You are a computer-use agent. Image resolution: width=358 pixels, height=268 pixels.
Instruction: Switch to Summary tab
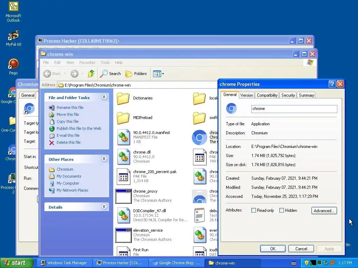[x=306, y=95]
